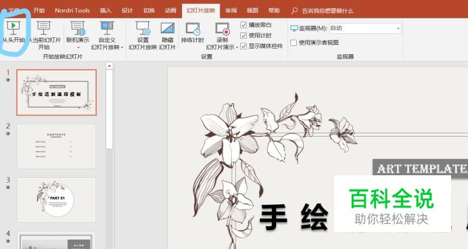Expand the 联机演示 dropdown arrow
This screenshot has width=468, height=249.
pyautogui.click(x=78, y=47)
